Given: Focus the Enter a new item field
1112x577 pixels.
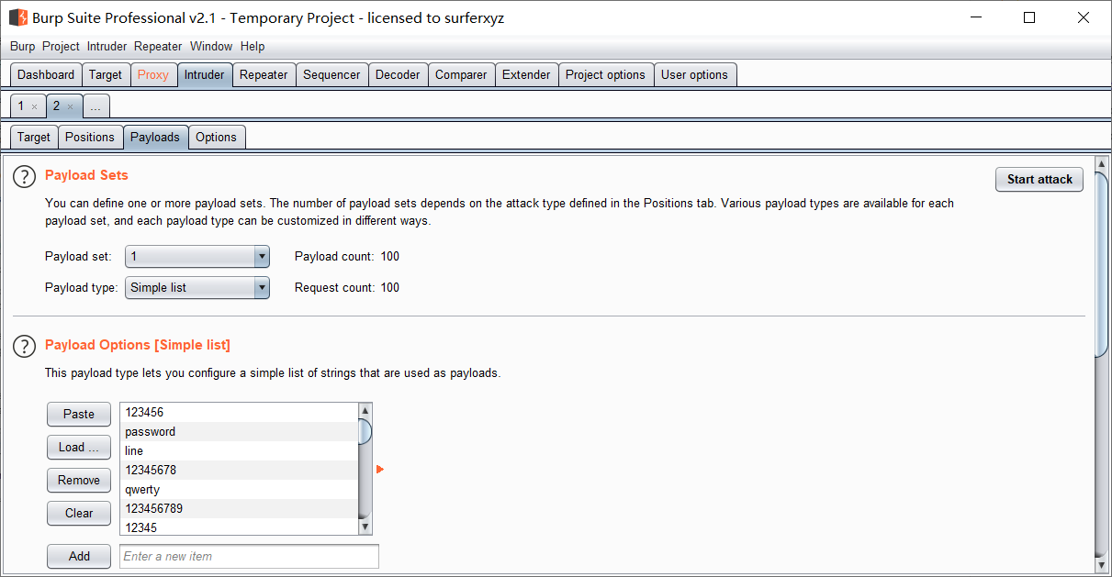Looking at the screenshot, I should click(x=249, y=556).
